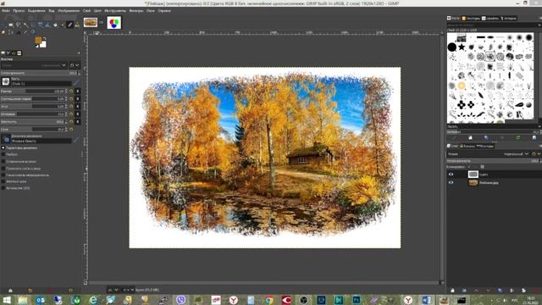
Task: Toggle lock pixels on layer
Action: point(469,167)
